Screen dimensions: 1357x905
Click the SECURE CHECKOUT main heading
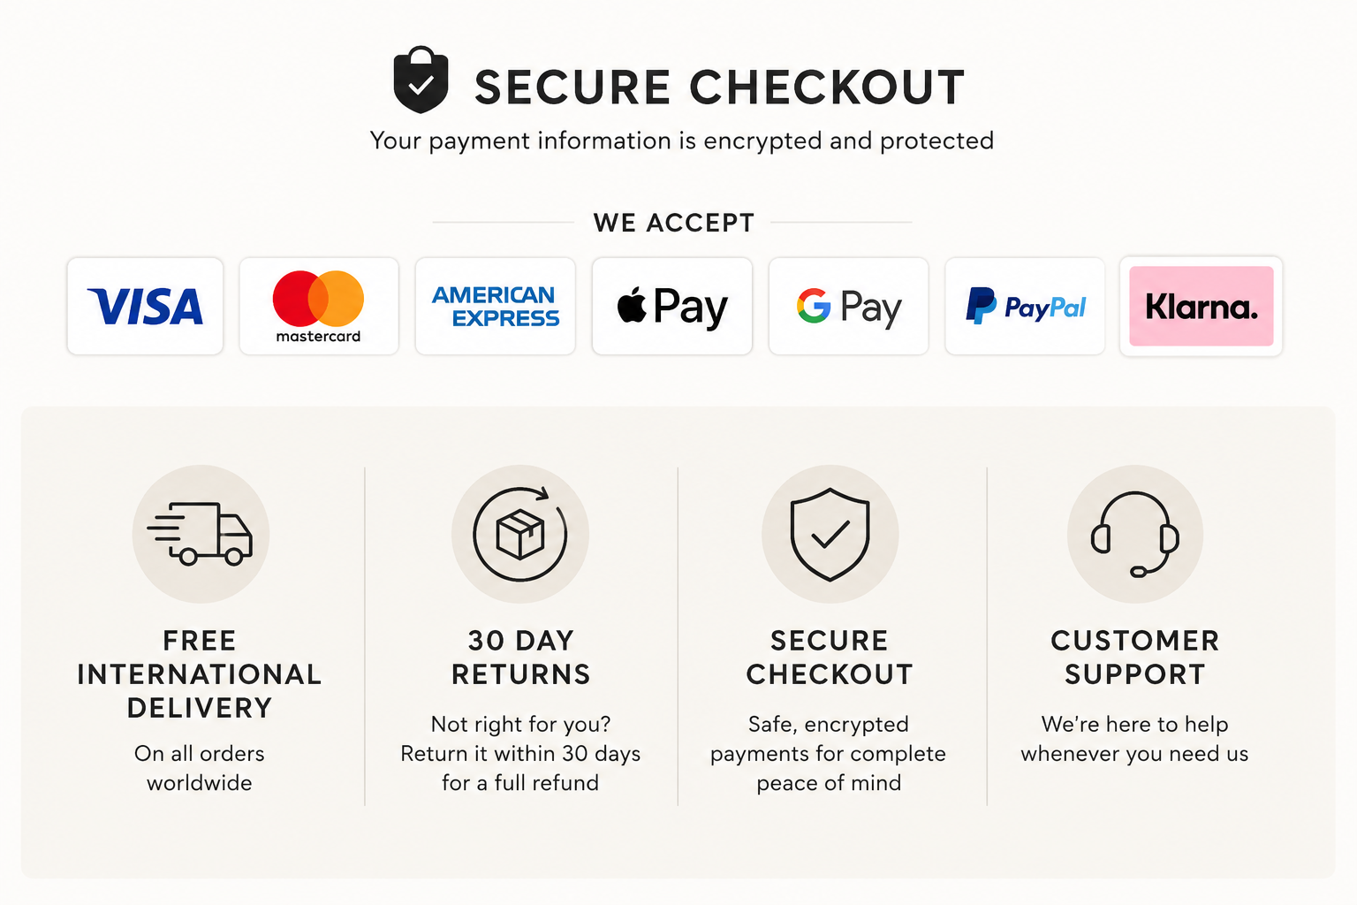click(x=719, y=87)
